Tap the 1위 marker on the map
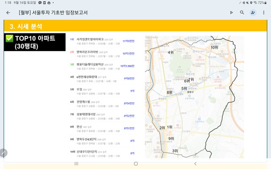This screenshot has height=169, width=271. (170, 127)
